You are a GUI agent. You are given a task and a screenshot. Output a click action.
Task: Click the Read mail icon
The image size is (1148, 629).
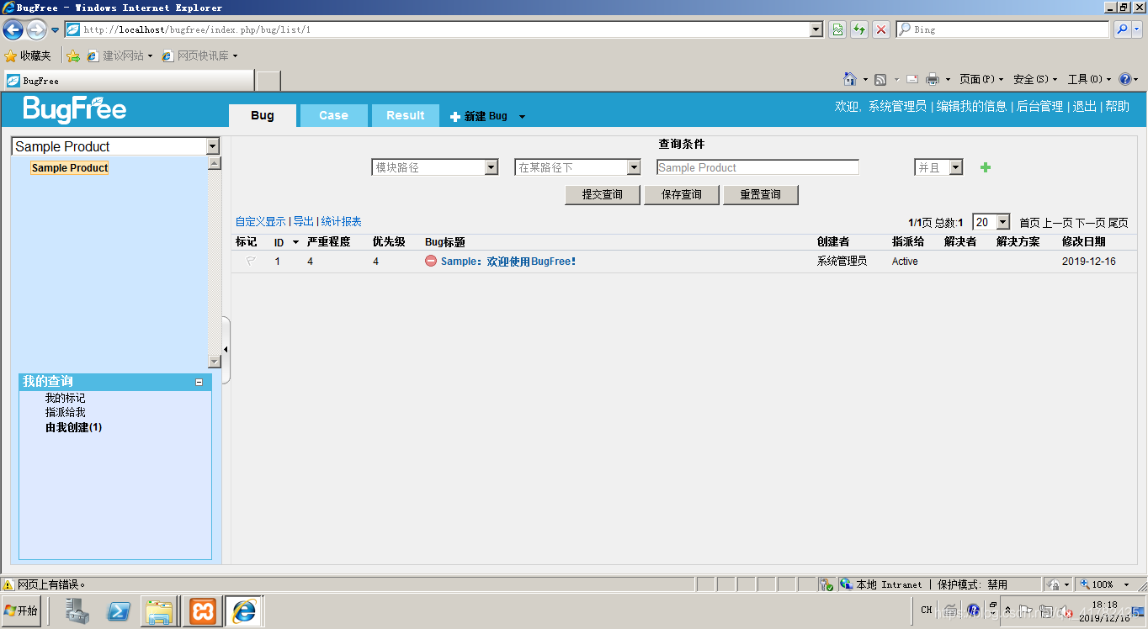(912, 79)
